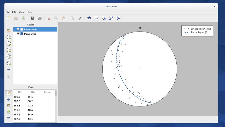Click the eyedropper tool in toolbar

(80, 18)
